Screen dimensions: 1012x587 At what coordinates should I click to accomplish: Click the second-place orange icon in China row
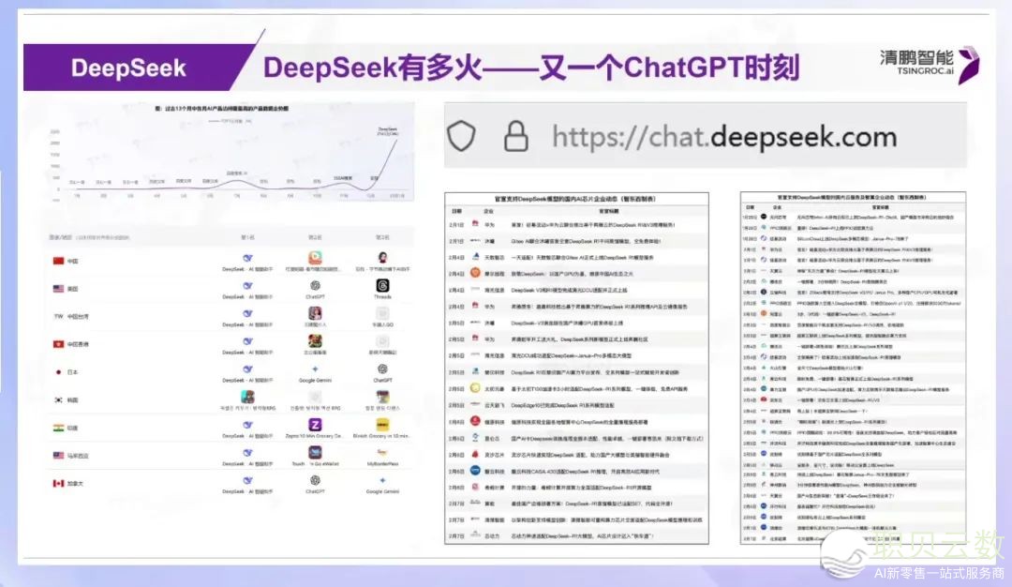315,258
